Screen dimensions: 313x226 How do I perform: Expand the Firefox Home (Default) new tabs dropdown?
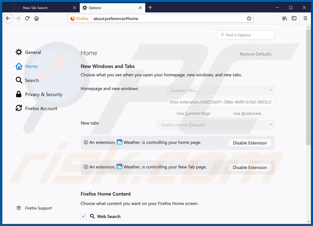click(216, 125)
